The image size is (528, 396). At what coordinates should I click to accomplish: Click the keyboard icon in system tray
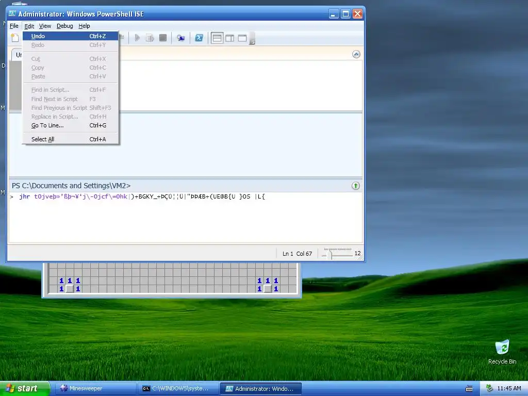pos(469,389)
